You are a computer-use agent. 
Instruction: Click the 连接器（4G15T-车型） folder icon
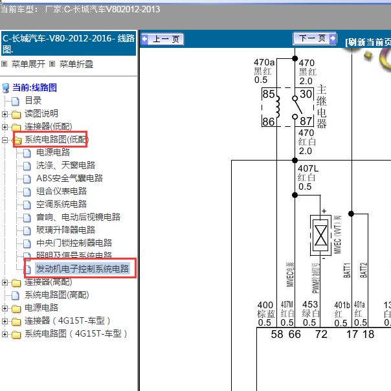point(16,322)
